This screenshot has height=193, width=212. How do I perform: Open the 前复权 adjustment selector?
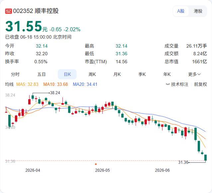[x=200, y=85]
